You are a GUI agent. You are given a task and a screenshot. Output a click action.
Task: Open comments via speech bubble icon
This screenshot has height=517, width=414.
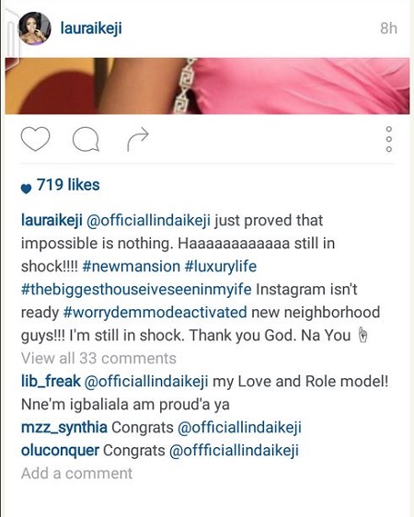[86, 139]
